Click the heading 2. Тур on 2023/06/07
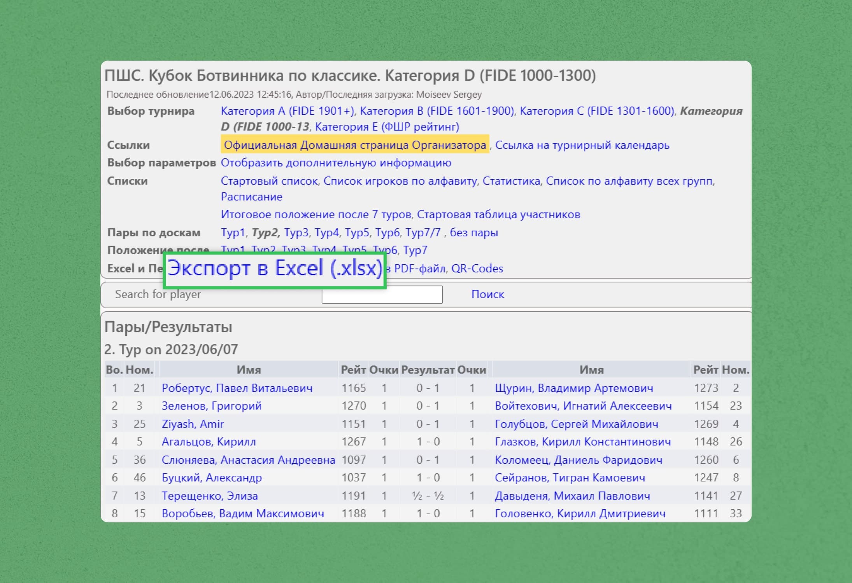852x583 pixels. (x=171, y=349)
